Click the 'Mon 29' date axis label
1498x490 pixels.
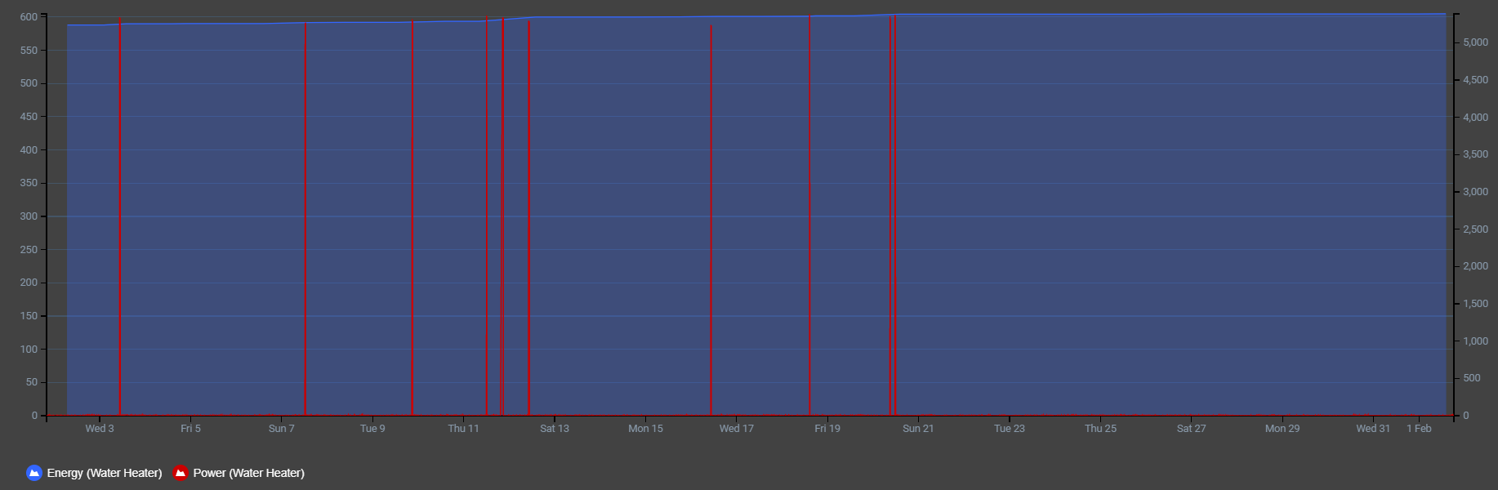1282,429
